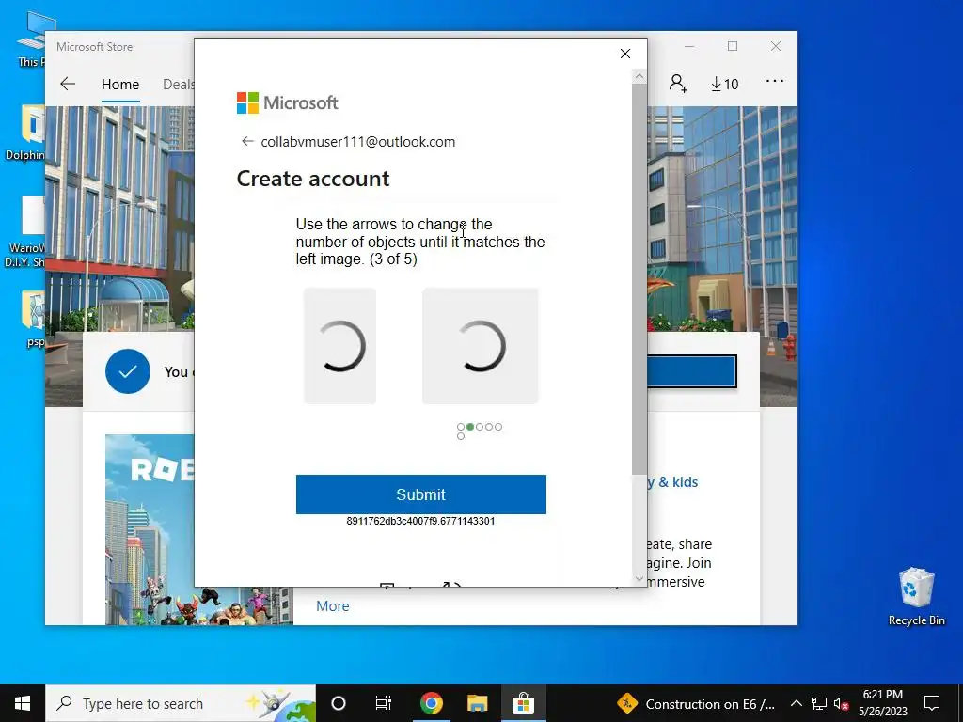
Task: Click dialog scrollbar down arrow
Action: [639, 578]
